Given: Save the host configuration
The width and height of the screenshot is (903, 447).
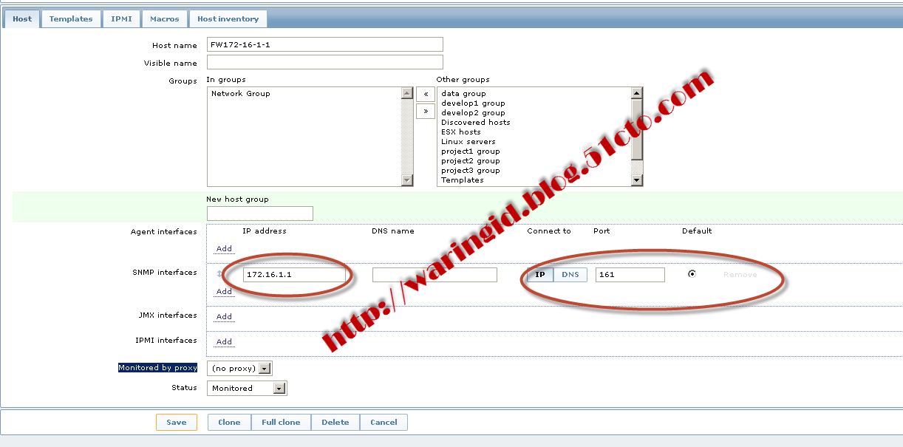Looking at the screenshot, I should (177, 423).
